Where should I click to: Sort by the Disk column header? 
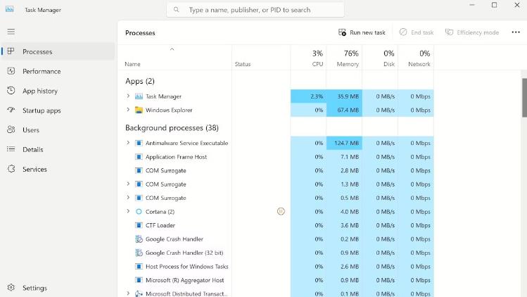pos(380,58)
